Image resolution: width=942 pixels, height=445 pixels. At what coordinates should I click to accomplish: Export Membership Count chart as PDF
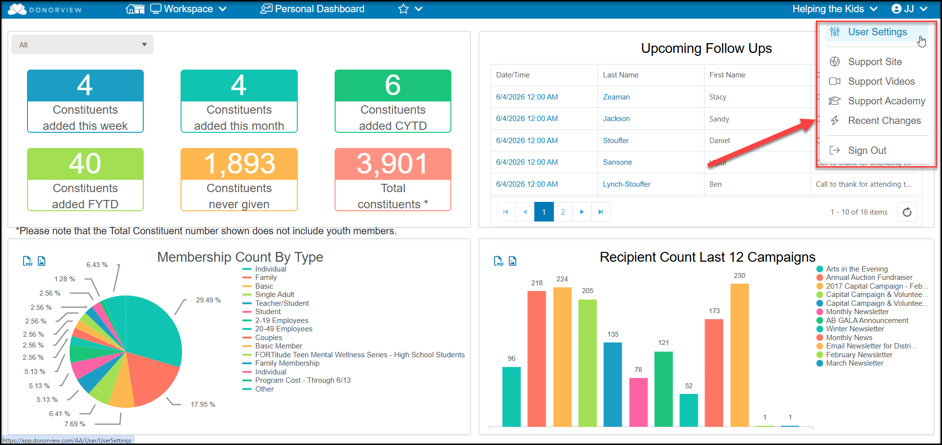28,261
